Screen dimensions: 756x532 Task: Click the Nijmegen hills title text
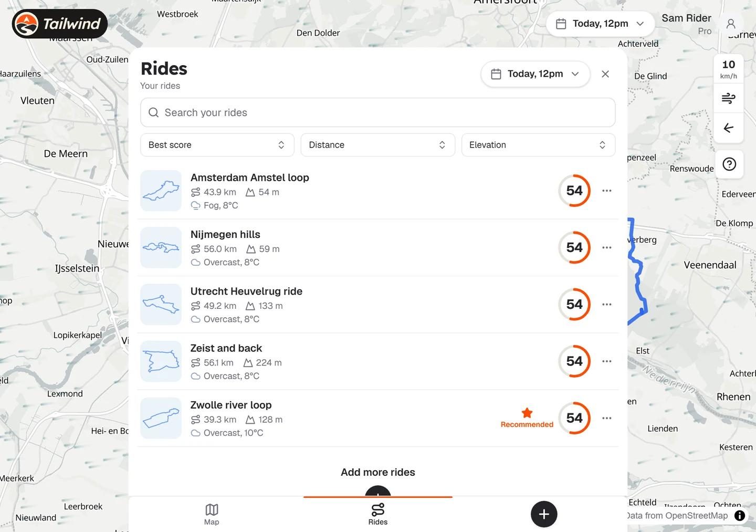[x=225, y=234]
